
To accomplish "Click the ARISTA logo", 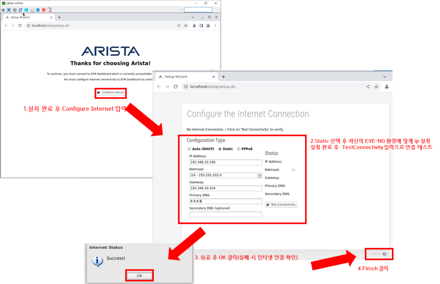I will (110, 51).
